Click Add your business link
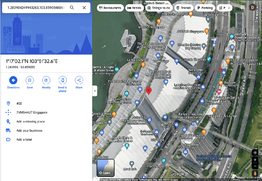This screenshot has width=262, height=181. click(x=29, y=130)
